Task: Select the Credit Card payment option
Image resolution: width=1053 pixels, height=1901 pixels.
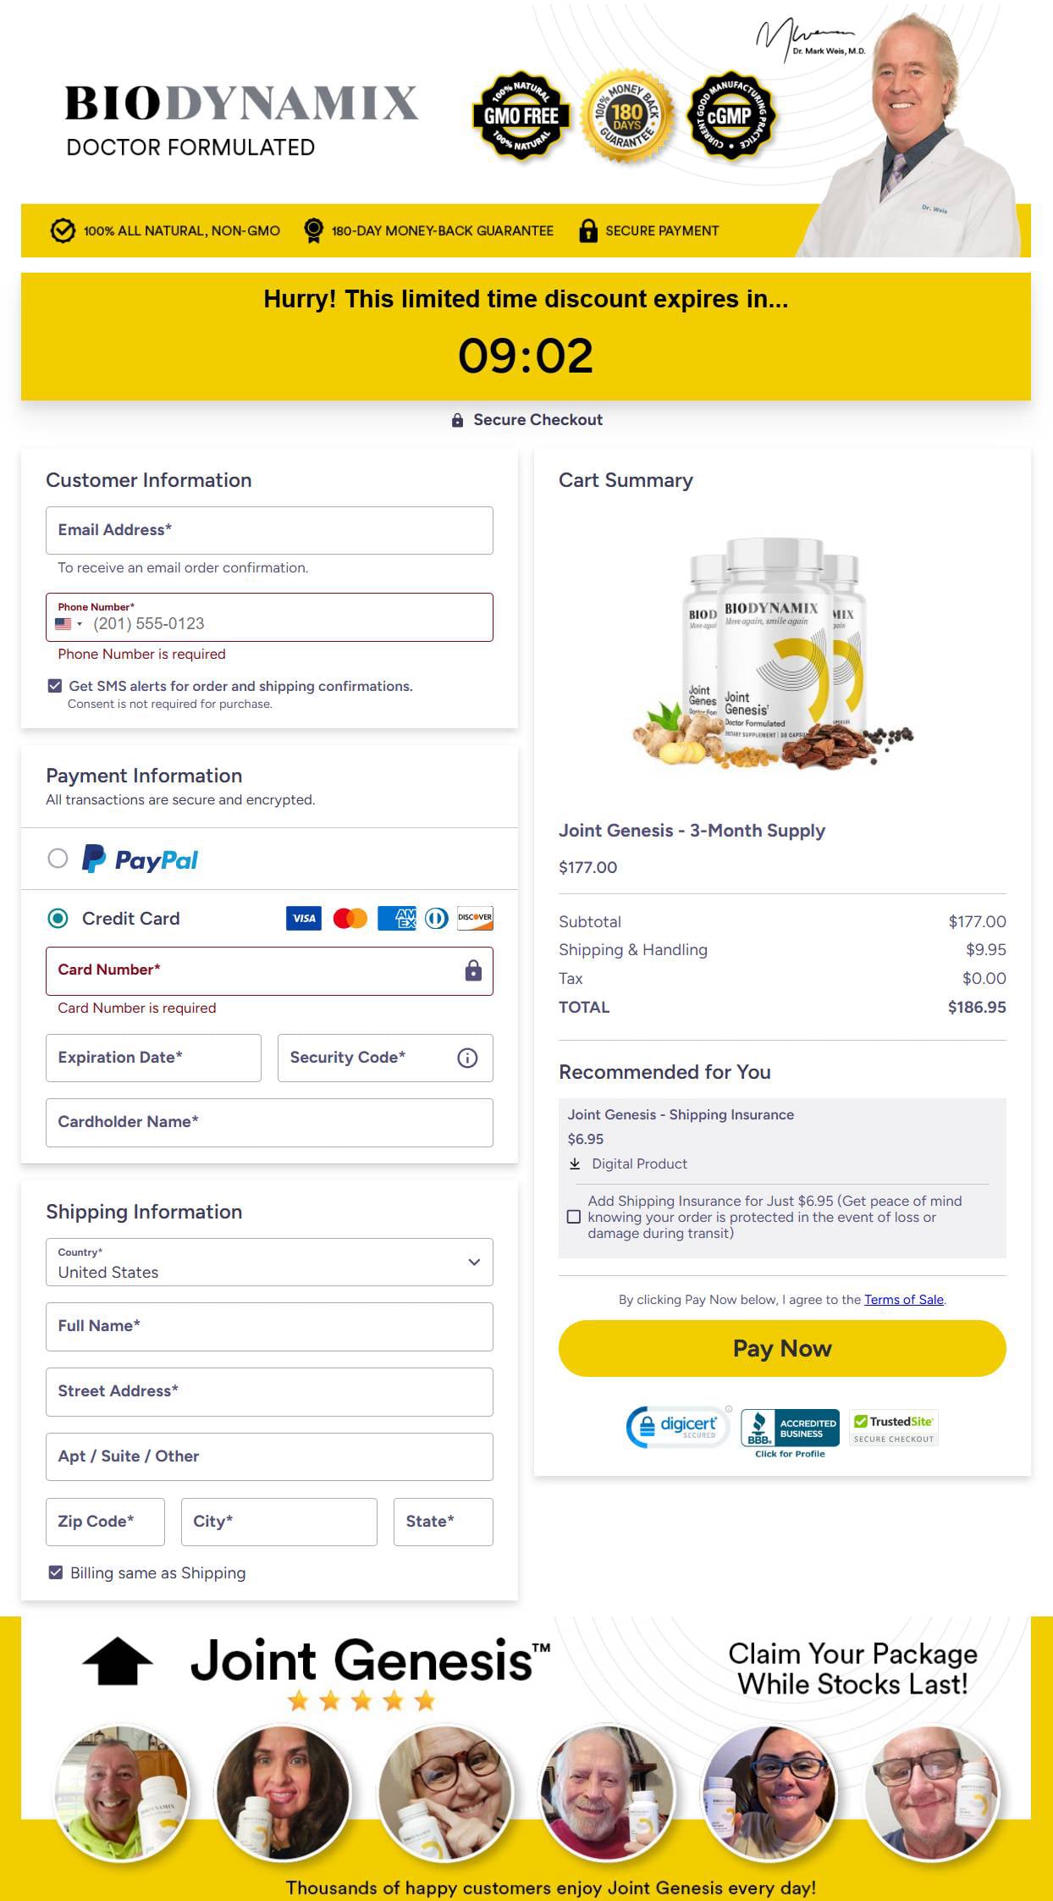Action: pos(58,919)
